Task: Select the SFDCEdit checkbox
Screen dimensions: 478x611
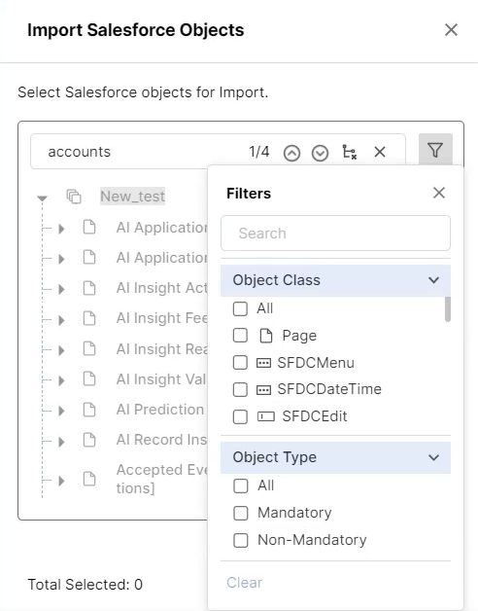Action: click(x=240, y=416)
